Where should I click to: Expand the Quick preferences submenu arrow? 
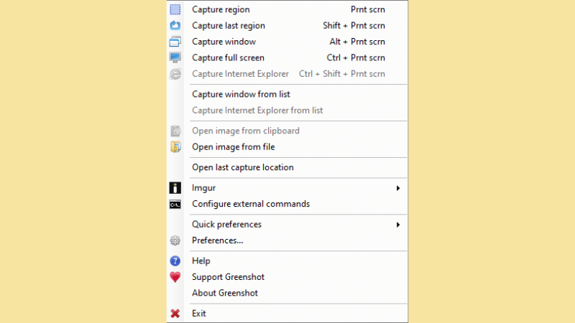point(398,225)
